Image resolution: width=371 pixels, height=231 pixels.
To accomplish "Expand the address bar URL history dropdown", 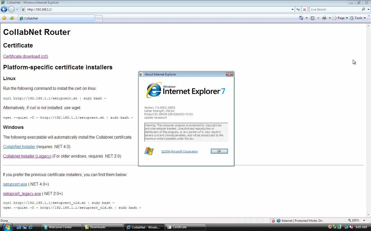I will pyautogui.click(x=292, y=9).
